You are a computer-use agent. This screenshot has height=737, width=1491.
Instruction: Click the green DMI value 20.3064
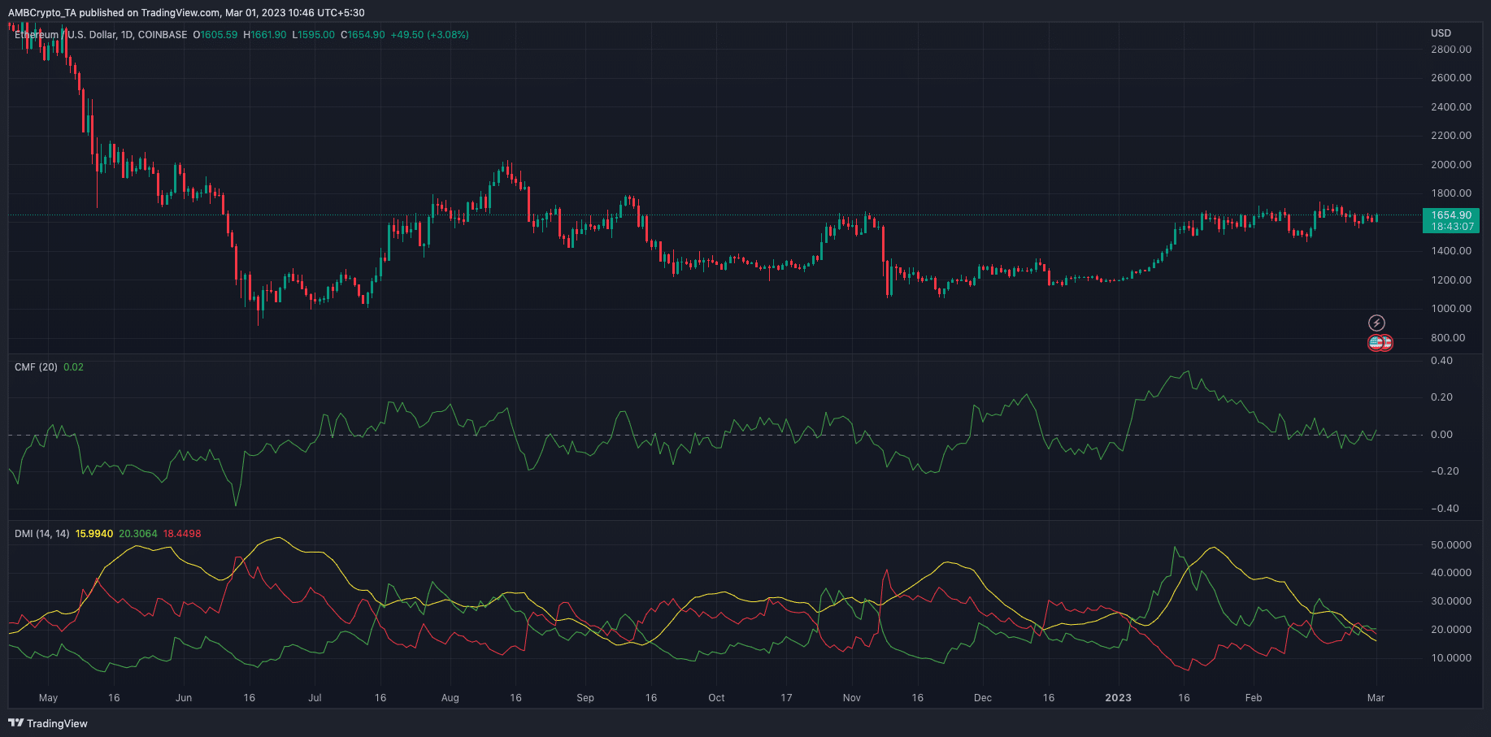coord(138,534)
